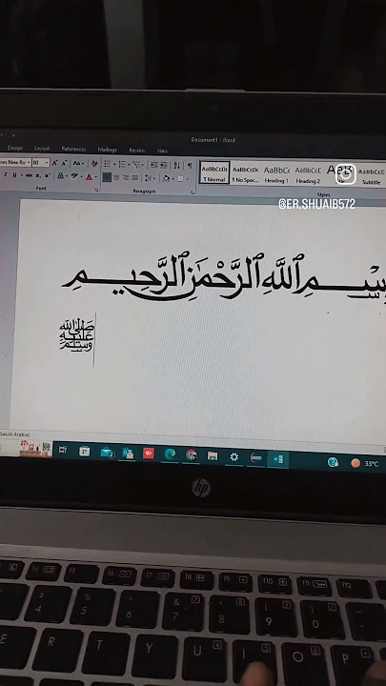Switch to the Mailings tab
This screenshot has height=686, width=386.
(x=107, y=150)
